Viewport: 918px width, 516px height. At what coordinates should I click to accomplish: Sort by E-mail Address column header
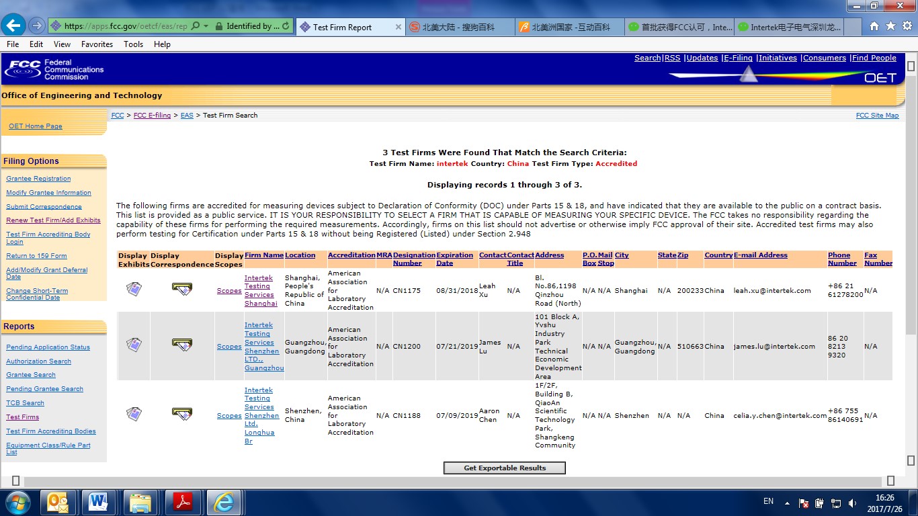coord(761,255)
